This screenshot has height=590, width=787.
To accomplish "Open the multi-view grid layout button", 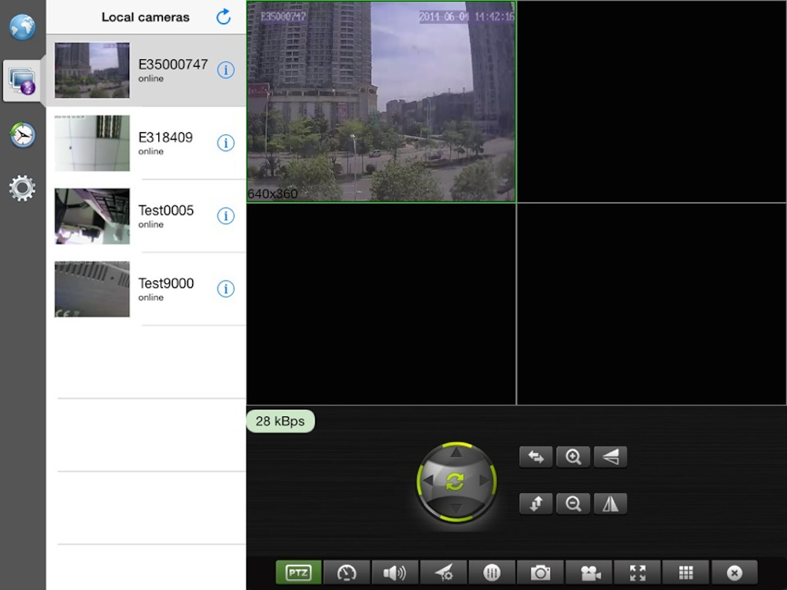I will click(x=685, y=573).
